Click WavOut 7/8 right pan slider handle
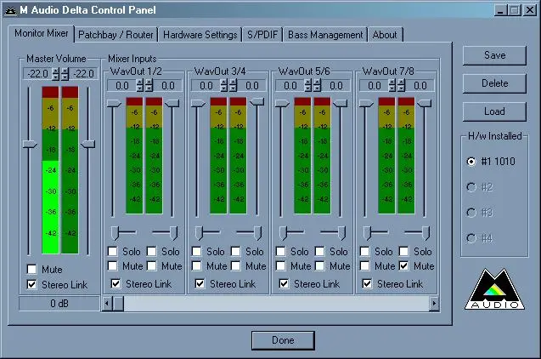Screen dimensions: 541x359 (425, 233)
